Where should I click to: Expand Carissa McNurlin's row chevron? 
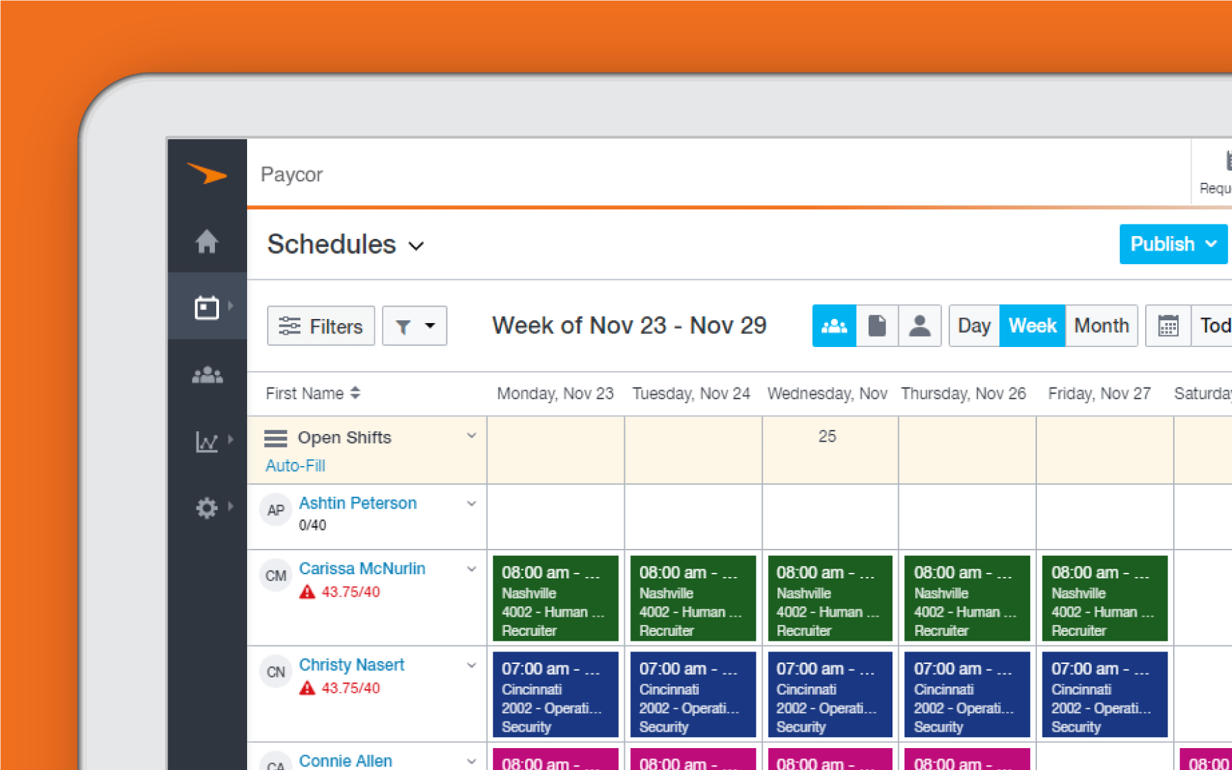coord(472,569)
